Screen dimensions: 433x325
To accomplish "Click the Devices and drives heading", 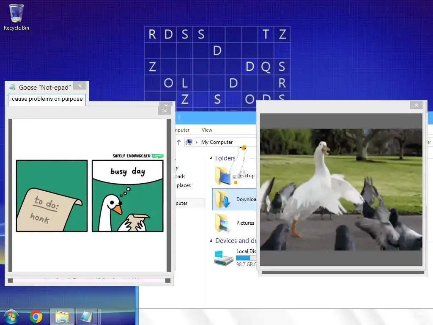I will (x=236, y=241).
